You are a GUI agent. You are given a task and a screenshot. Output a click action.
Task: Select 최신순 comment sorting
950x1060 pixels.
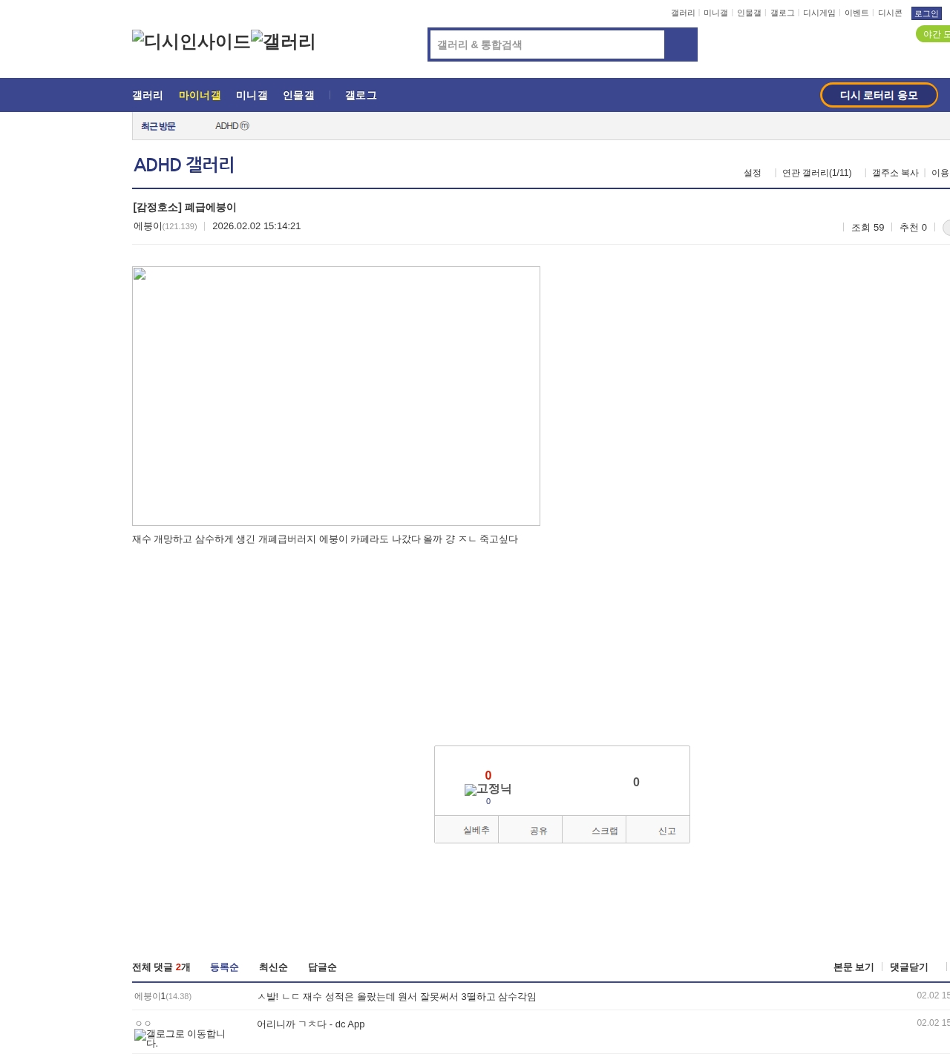pos(273,967)
